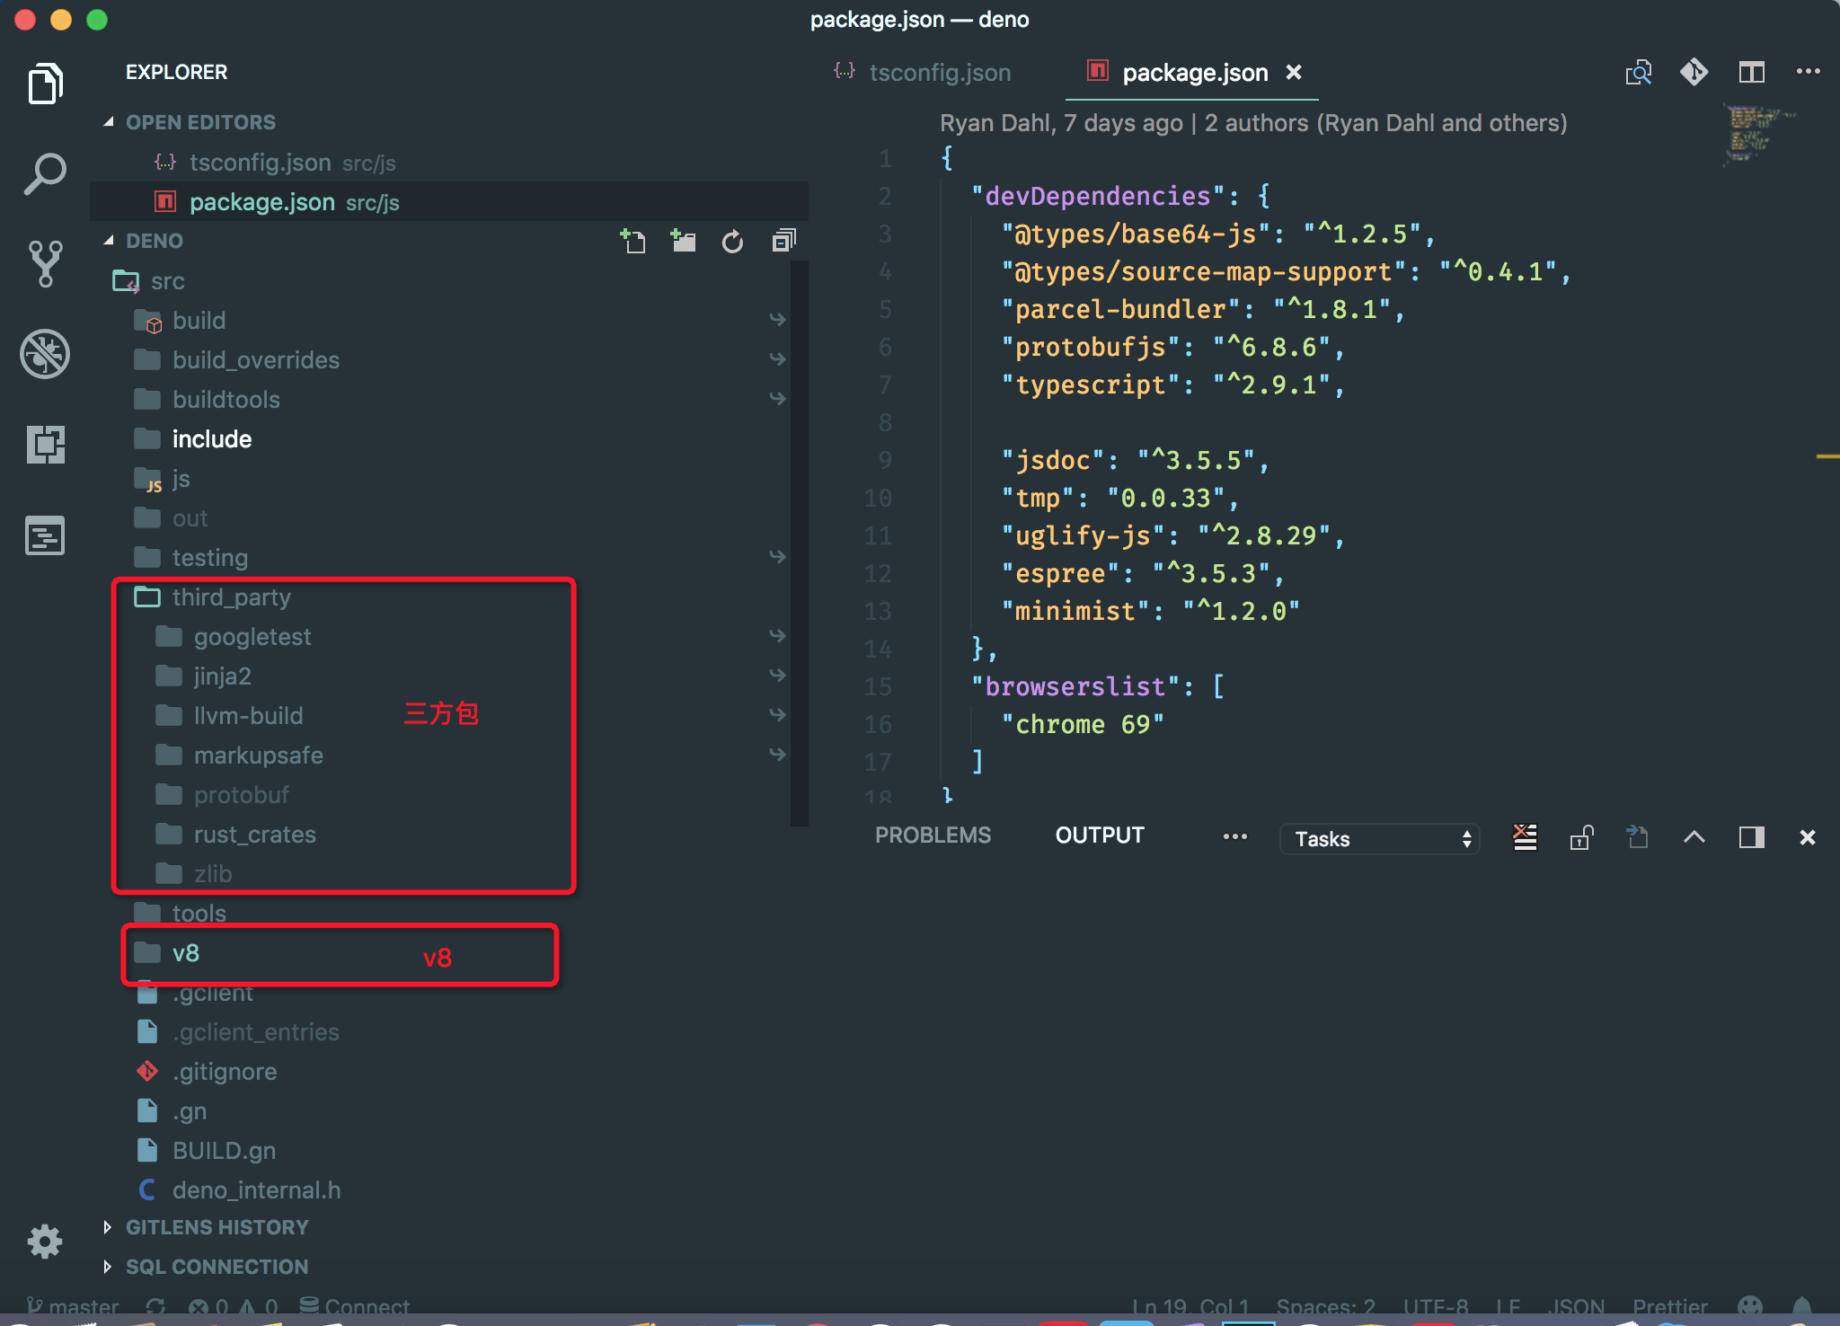Click the Prettier status bar item
1840x1326 pixels.
click(1670, 1306)
